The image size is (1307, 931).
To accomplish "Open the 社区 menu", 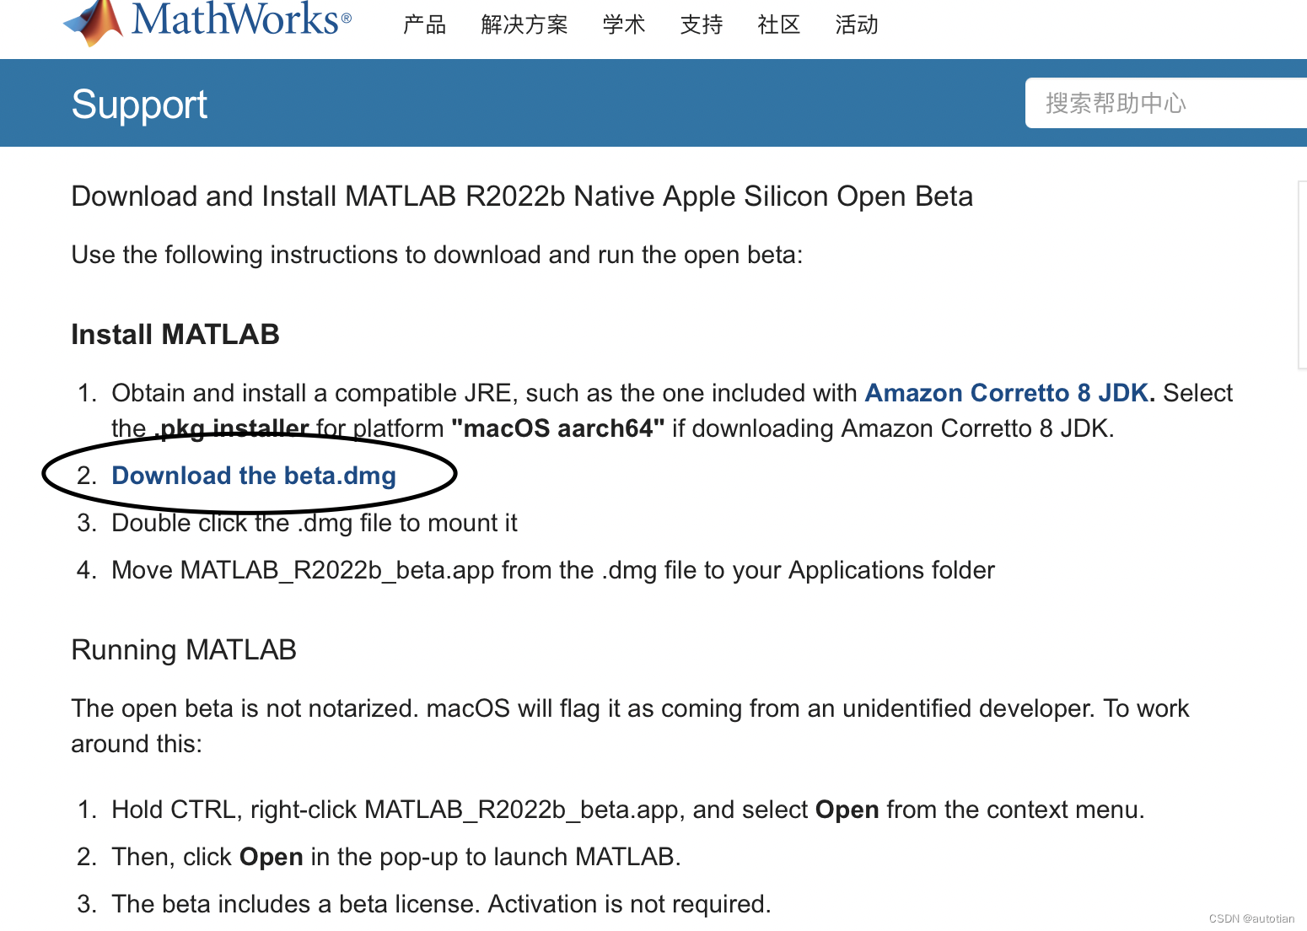I will coord(778,24).
